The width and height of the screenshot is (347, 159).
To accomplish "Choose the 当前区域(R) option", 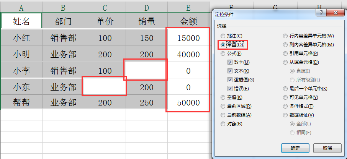I will point(236,106).
